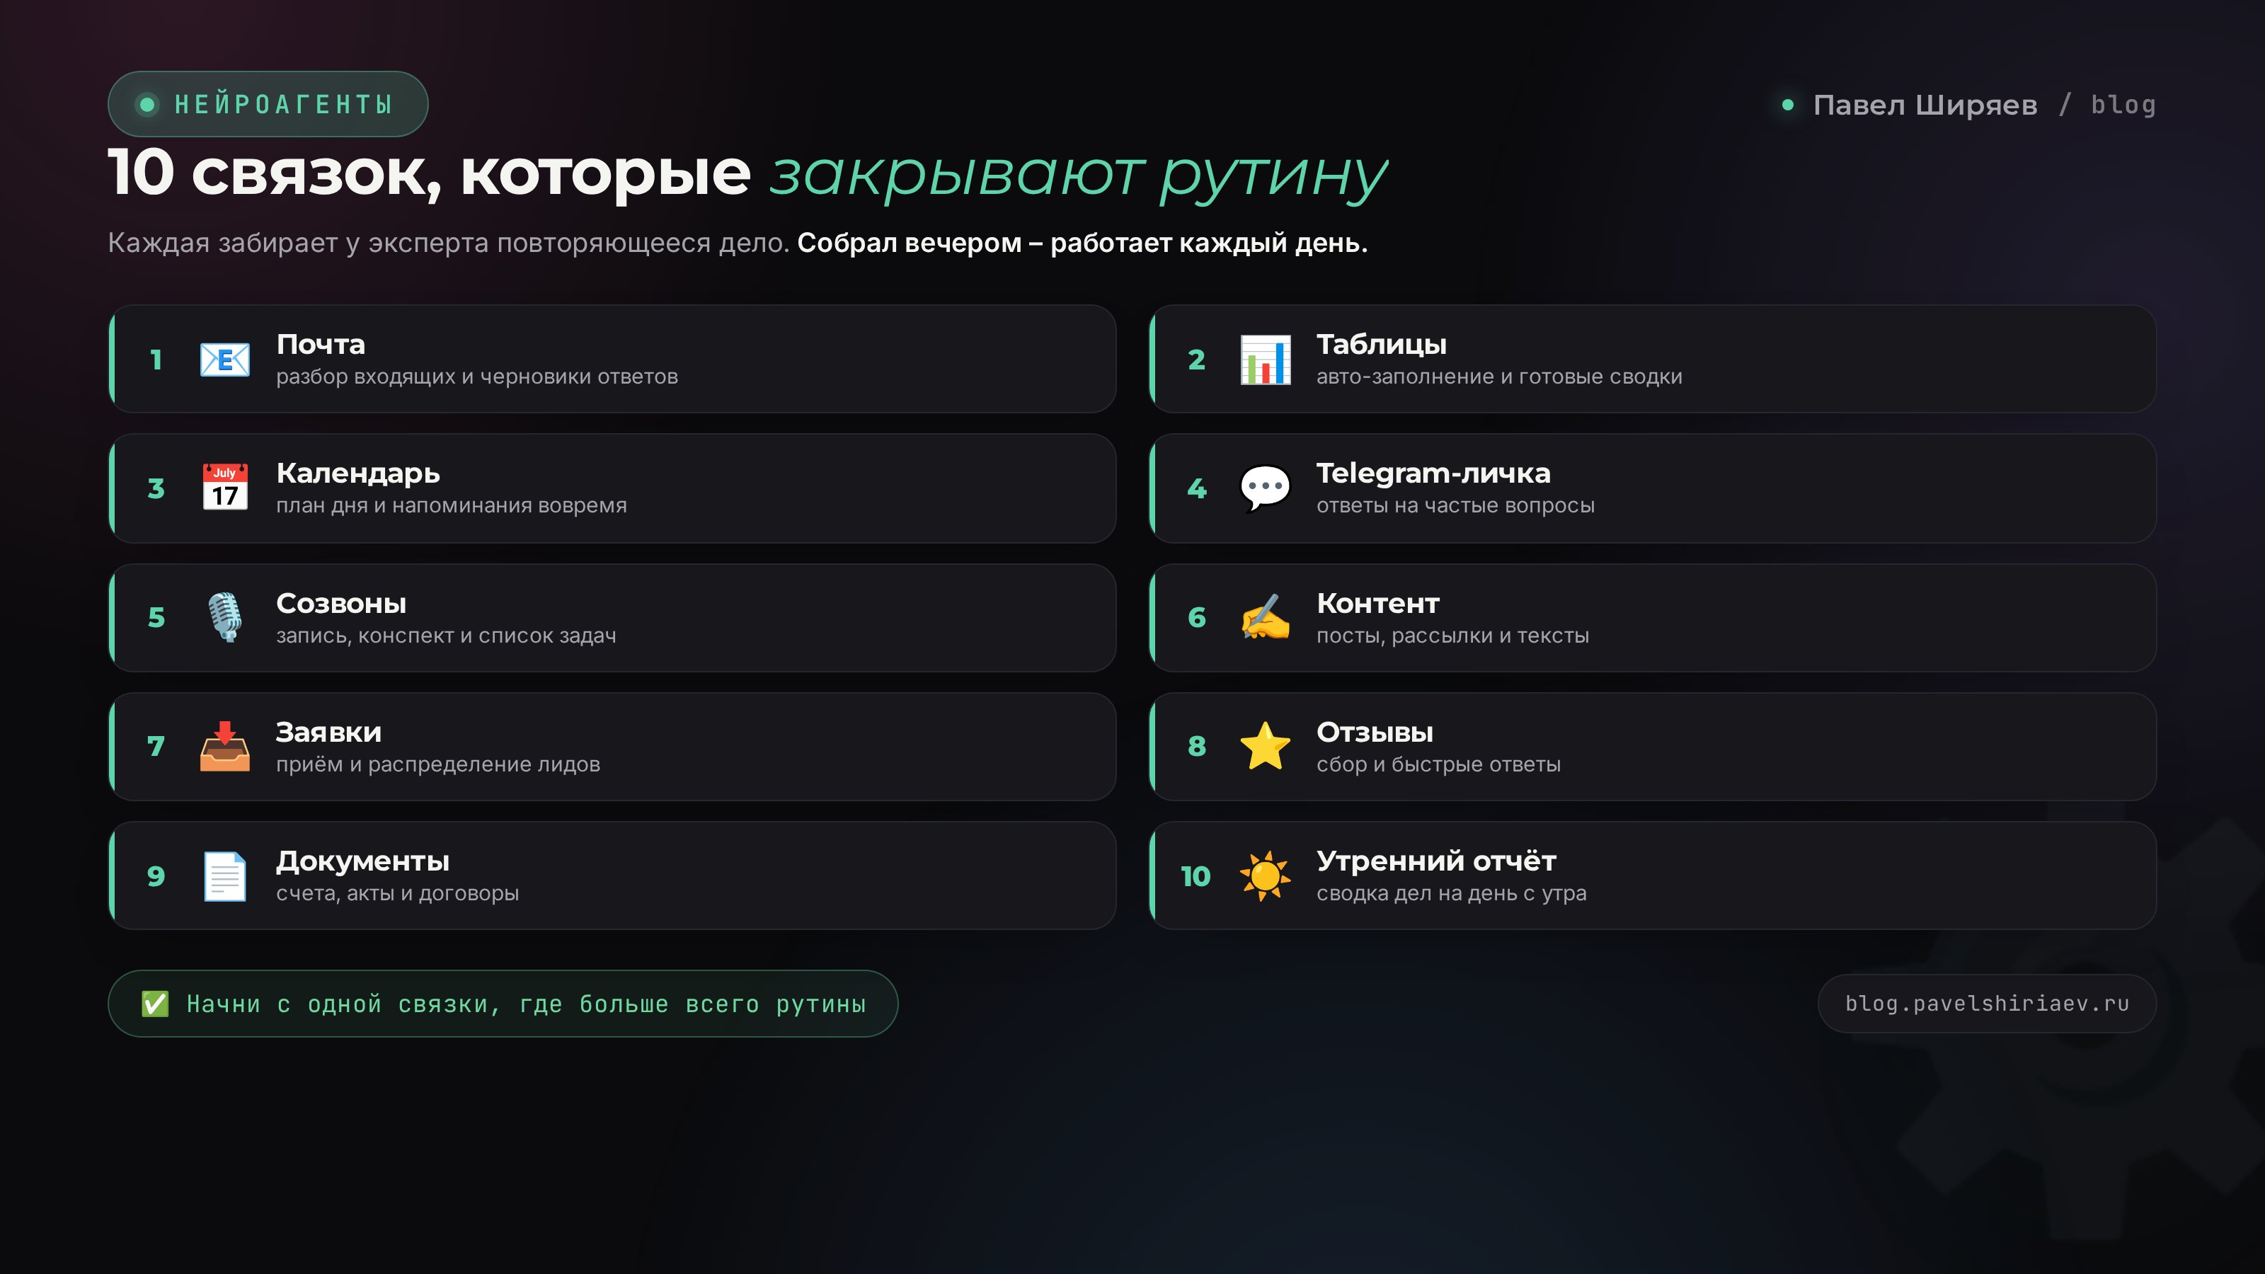Screen dimensions: 2265x1274
Task: Select the Утренний отчёт card title
Action: [x=1436, y=861]
